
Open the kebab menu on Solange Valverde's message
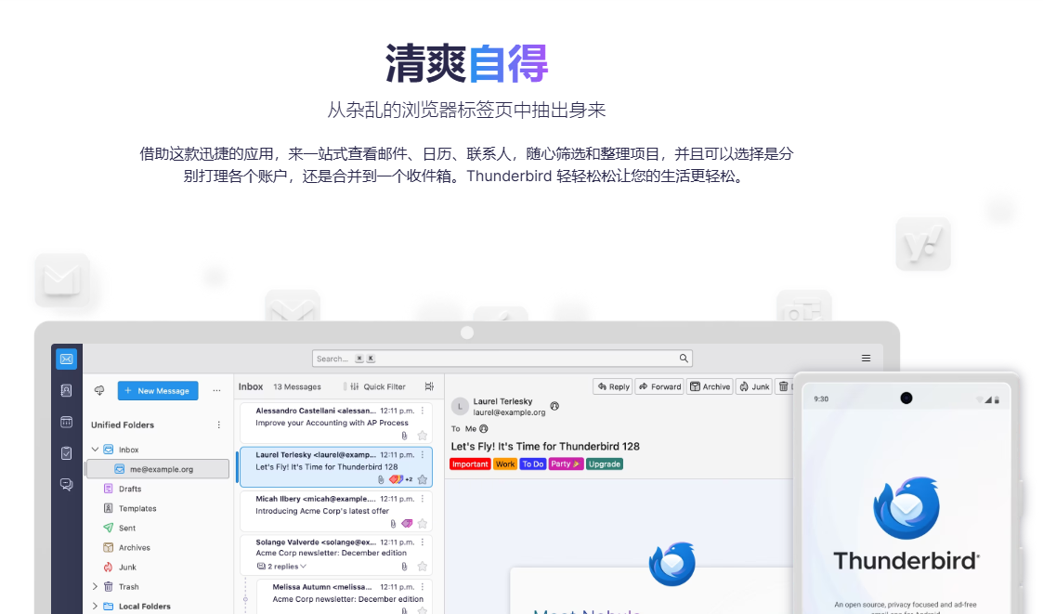(x=423, y=542)
